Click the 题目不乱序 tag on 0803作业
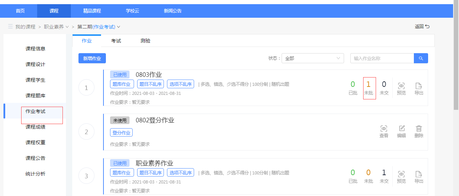The height and width of the screenshot is (196, 459). (x=150, y=84)
